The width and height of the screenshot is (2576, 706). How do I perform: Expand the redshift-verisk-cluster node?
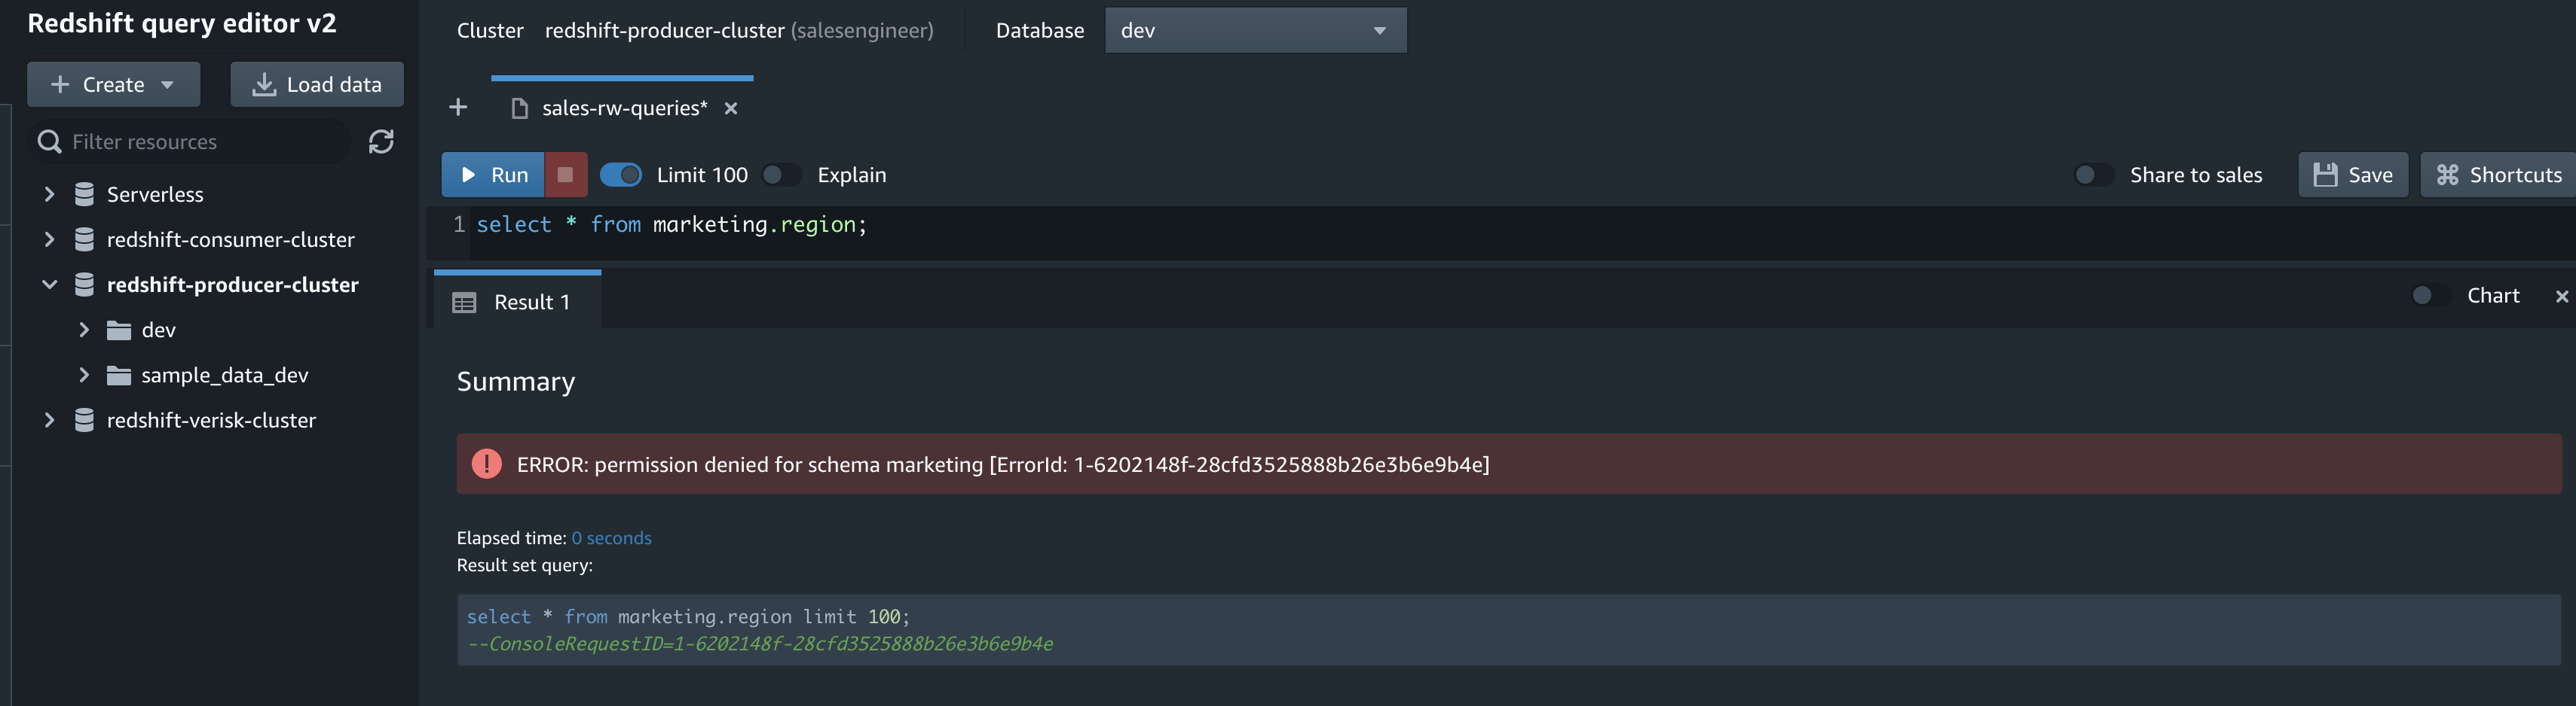(x=49, y=421)
